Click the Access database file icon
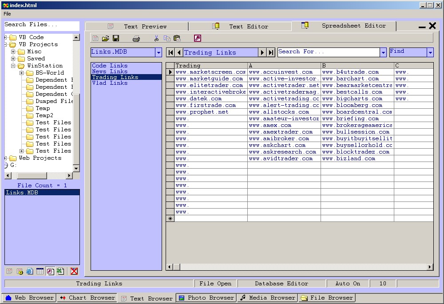The height and width of the screenshot is (304, 444). pos(50,271)
